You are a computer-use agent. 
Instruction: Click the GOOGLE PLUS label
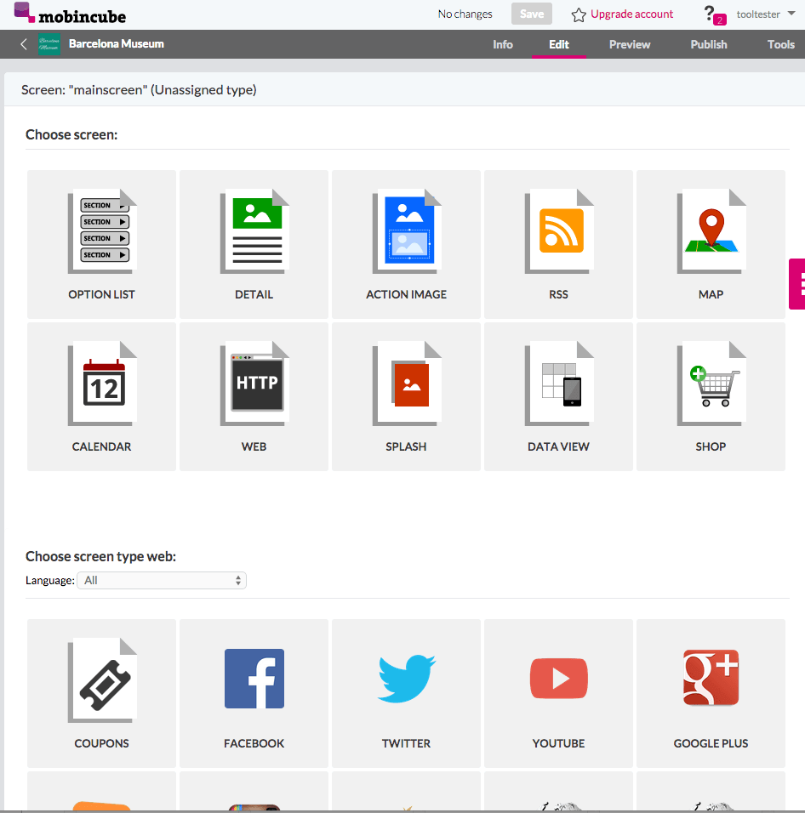(x=711, y=743)
